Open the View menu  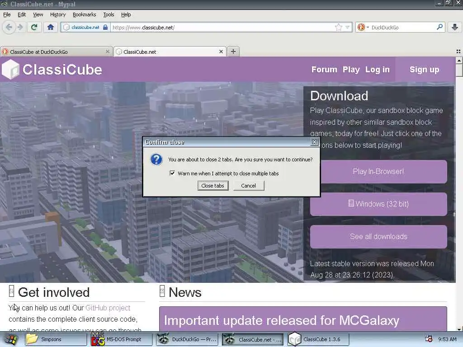[x=38, y=14]
